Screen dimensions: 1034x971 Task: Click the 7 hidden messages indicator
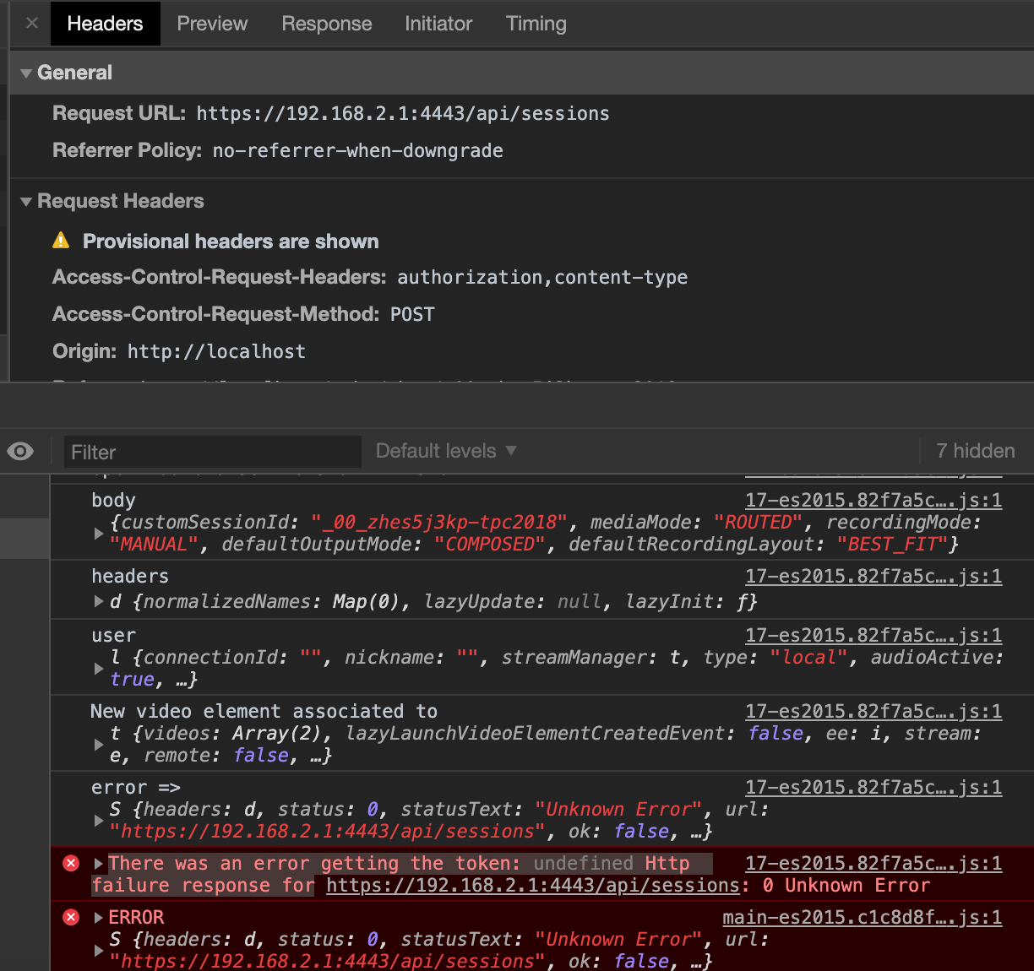pos(975,451)
